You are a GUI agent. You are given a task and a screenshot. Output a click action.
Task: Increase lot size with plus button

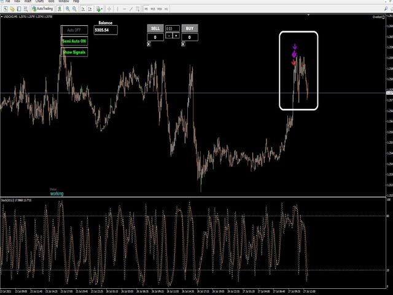176,36
